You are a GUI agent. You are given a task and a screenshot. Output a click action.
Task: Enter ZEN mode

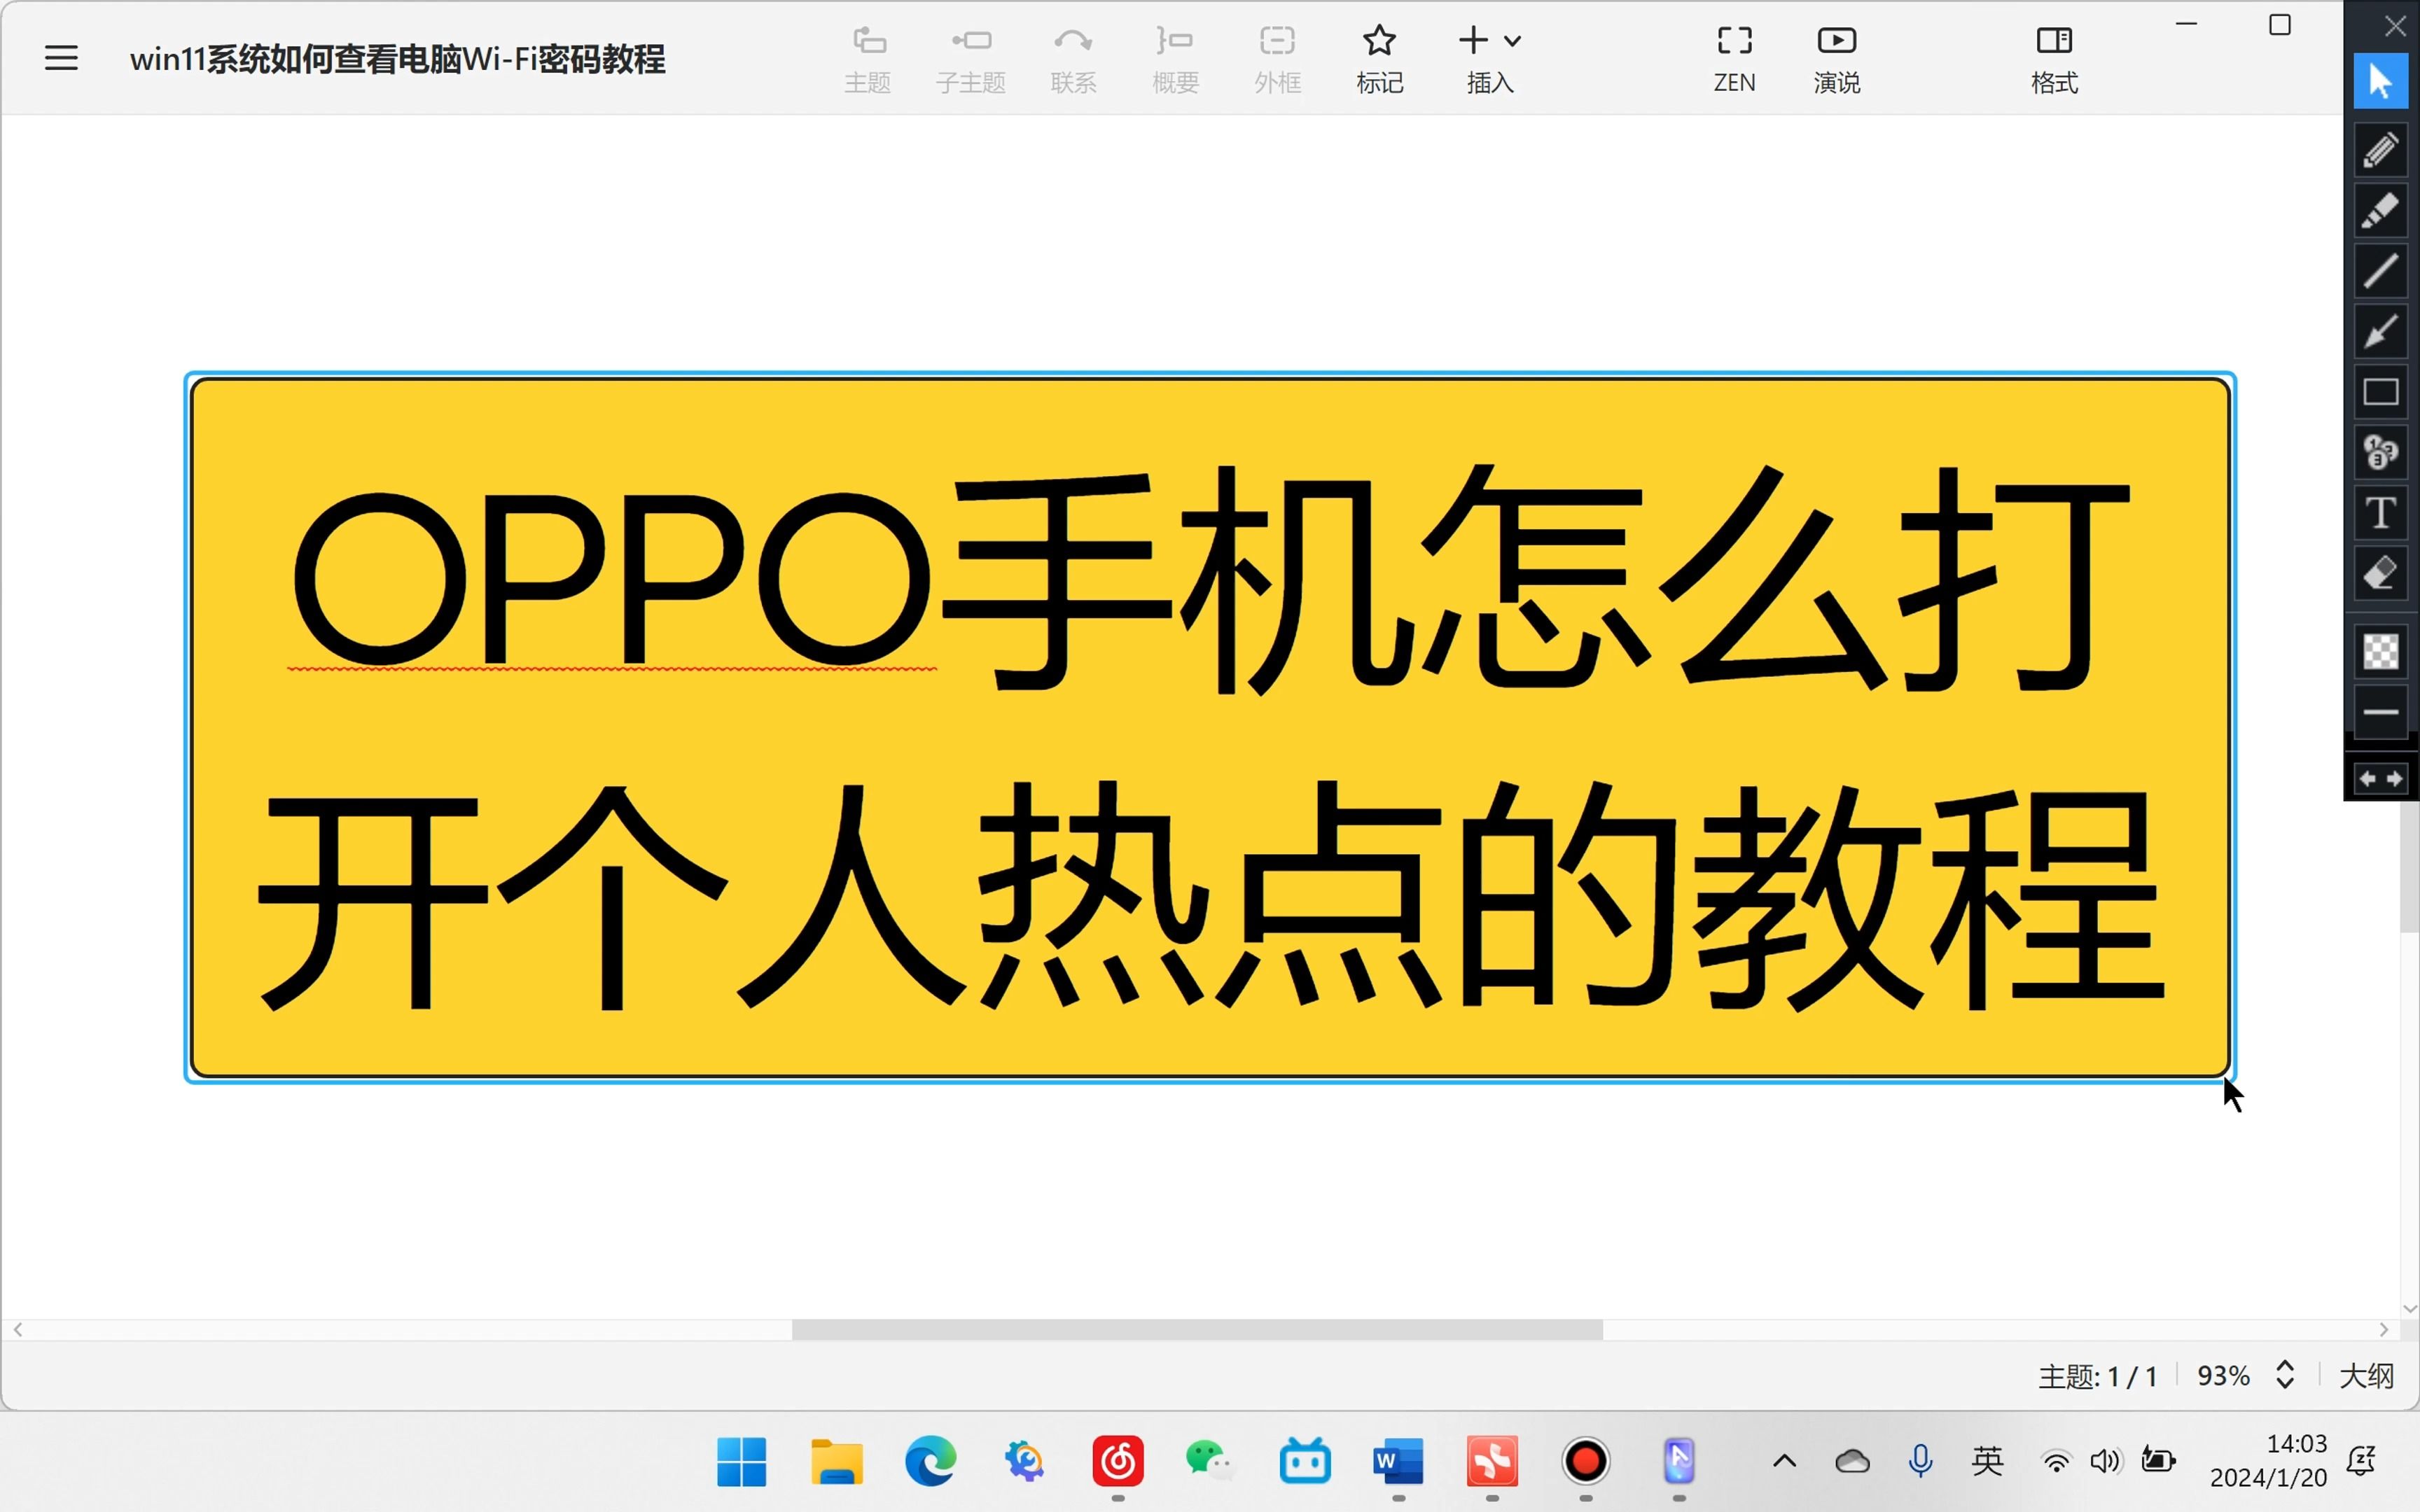click(x=1735, y=60)
